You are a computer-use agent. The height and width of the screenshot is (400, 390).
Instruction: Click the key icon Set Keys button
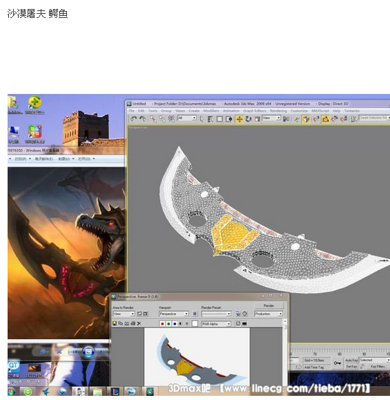pyautogui.click(x=338, y=363)
